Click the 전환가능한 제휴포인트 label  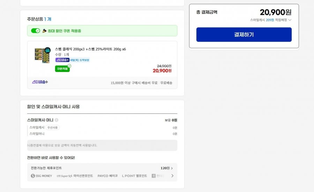(46, 168)
